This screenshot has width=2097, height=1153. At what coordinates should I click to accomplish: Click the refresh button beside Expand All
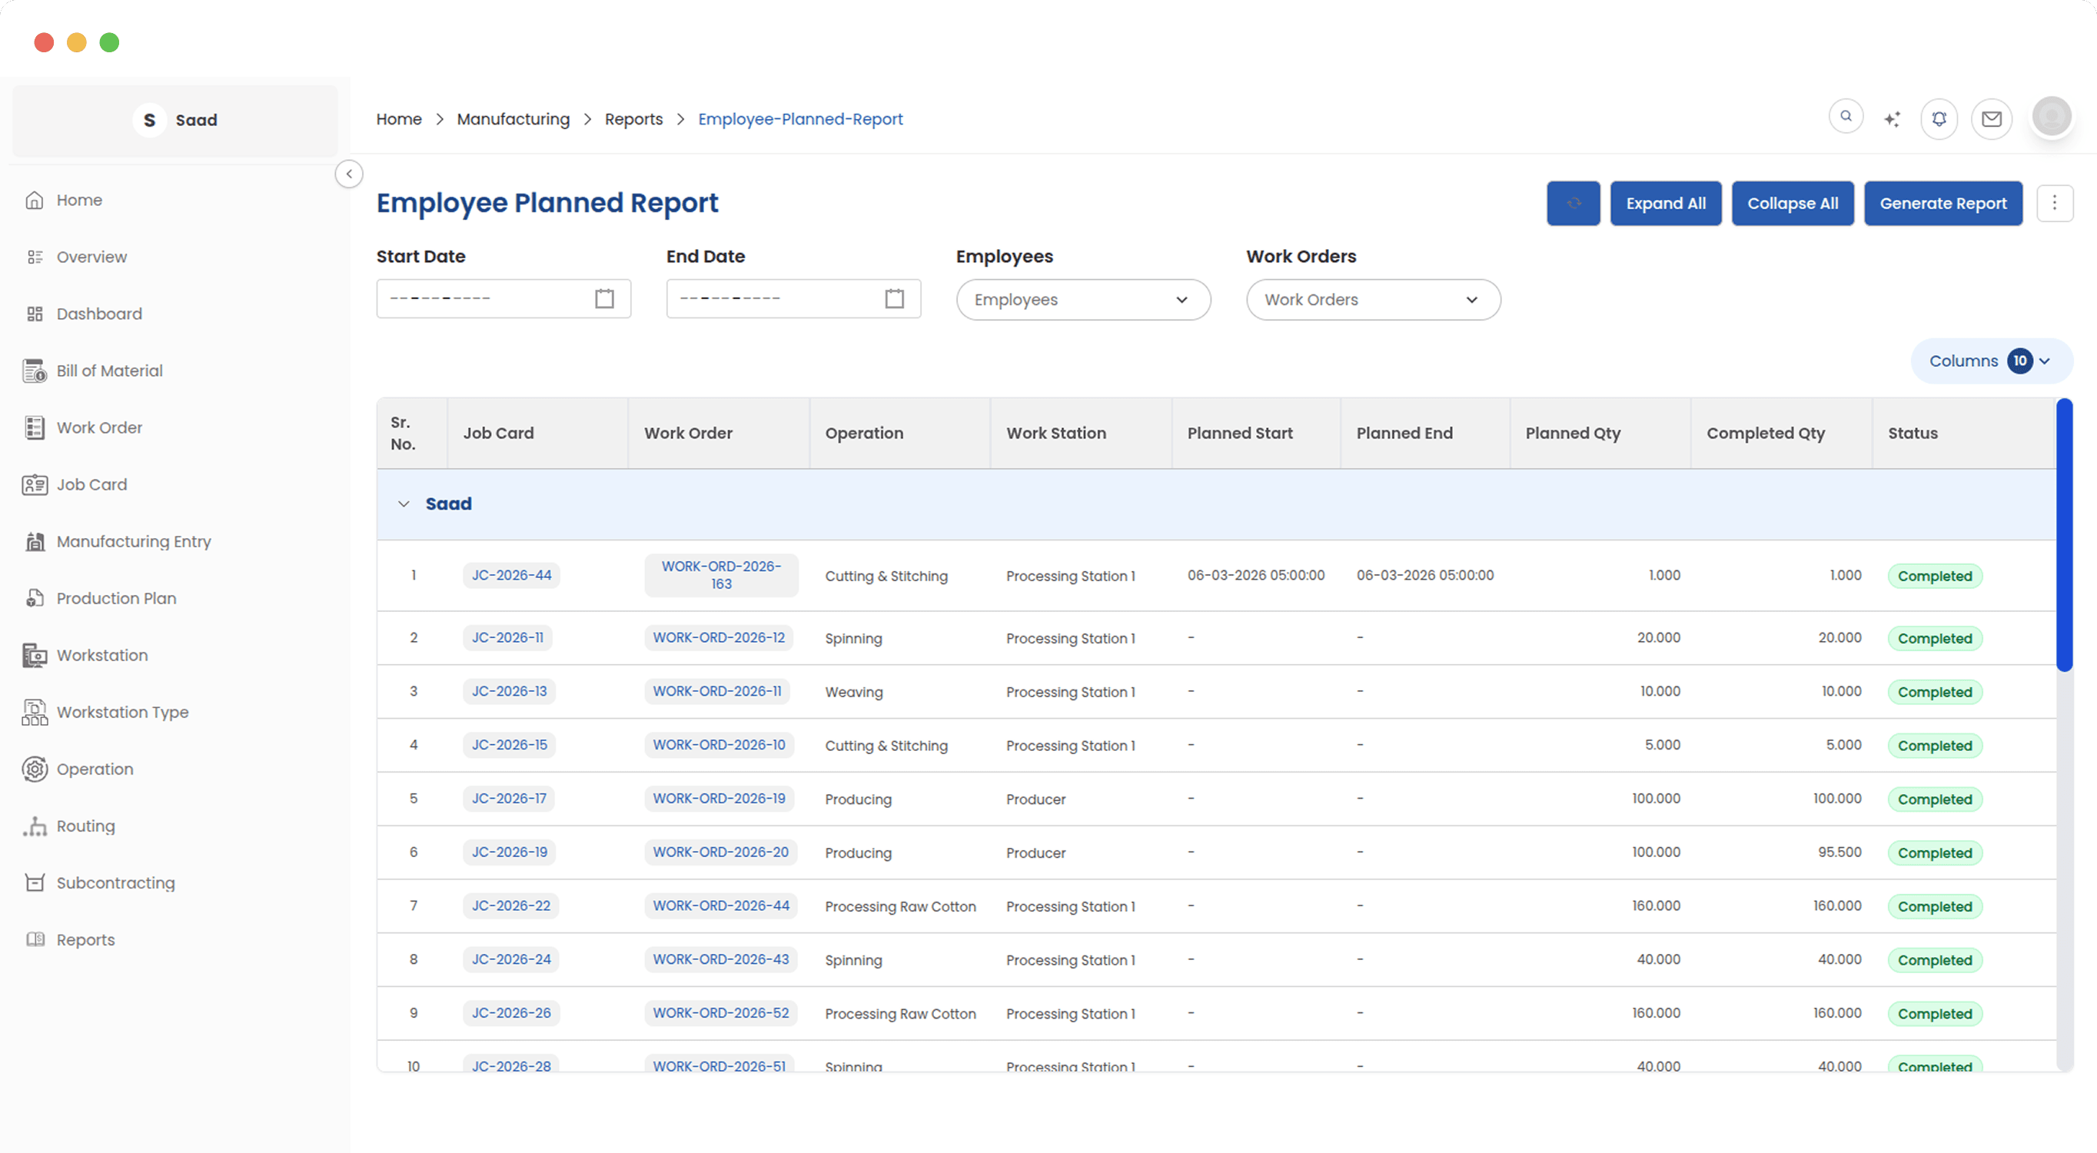(1573, 203)
